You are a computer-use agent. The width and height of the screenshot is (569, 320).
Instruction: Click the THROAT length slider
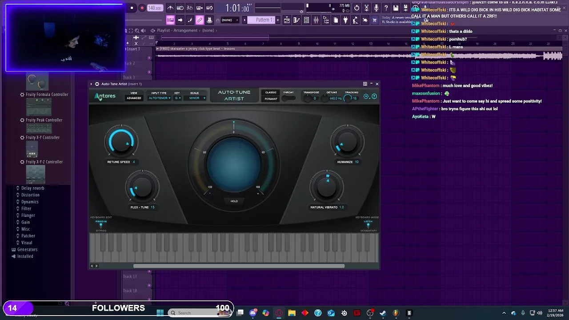pos(289,98)
